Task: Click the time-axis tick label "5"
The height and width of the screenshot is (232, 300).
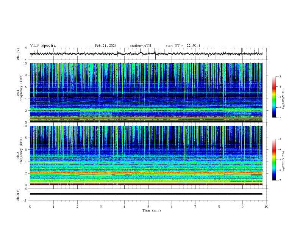Action: point(148,207)
